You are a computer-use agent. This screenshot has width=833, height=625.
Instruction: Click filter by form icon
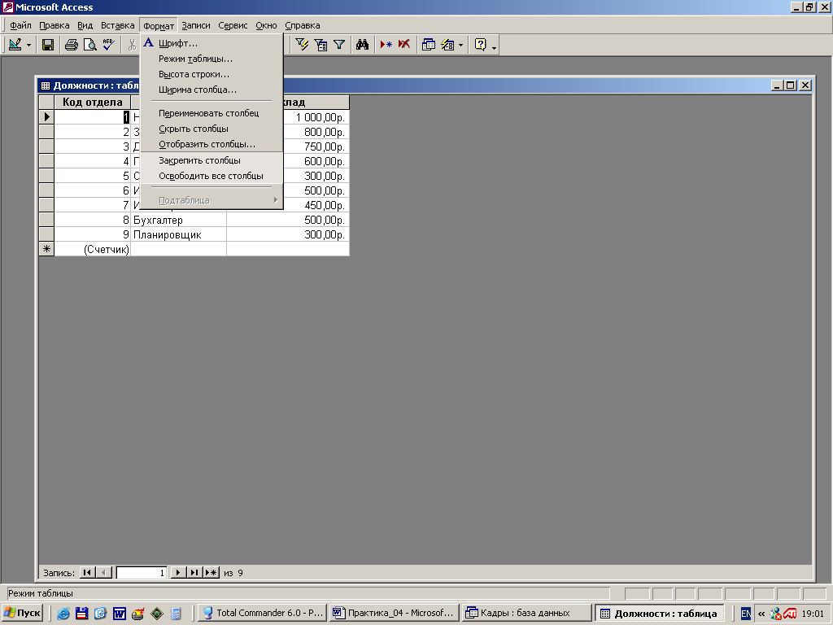click(x=321, y=45)
